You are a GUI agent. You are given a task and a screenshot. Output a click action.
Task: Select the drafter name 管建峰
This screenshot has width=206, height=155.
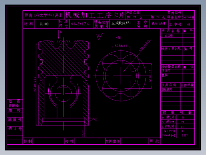tap(14, 106)
